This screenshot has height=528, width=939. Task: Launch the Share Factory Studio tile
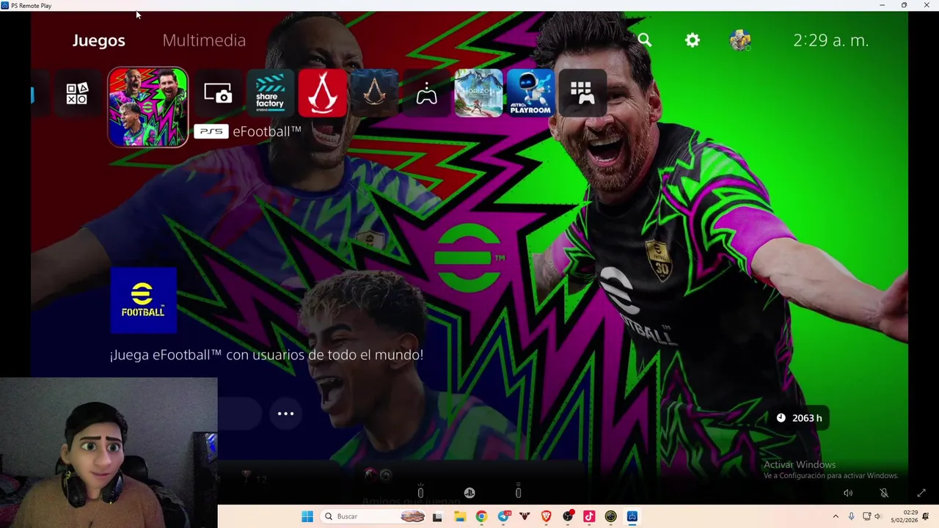[x=270, y=93]
